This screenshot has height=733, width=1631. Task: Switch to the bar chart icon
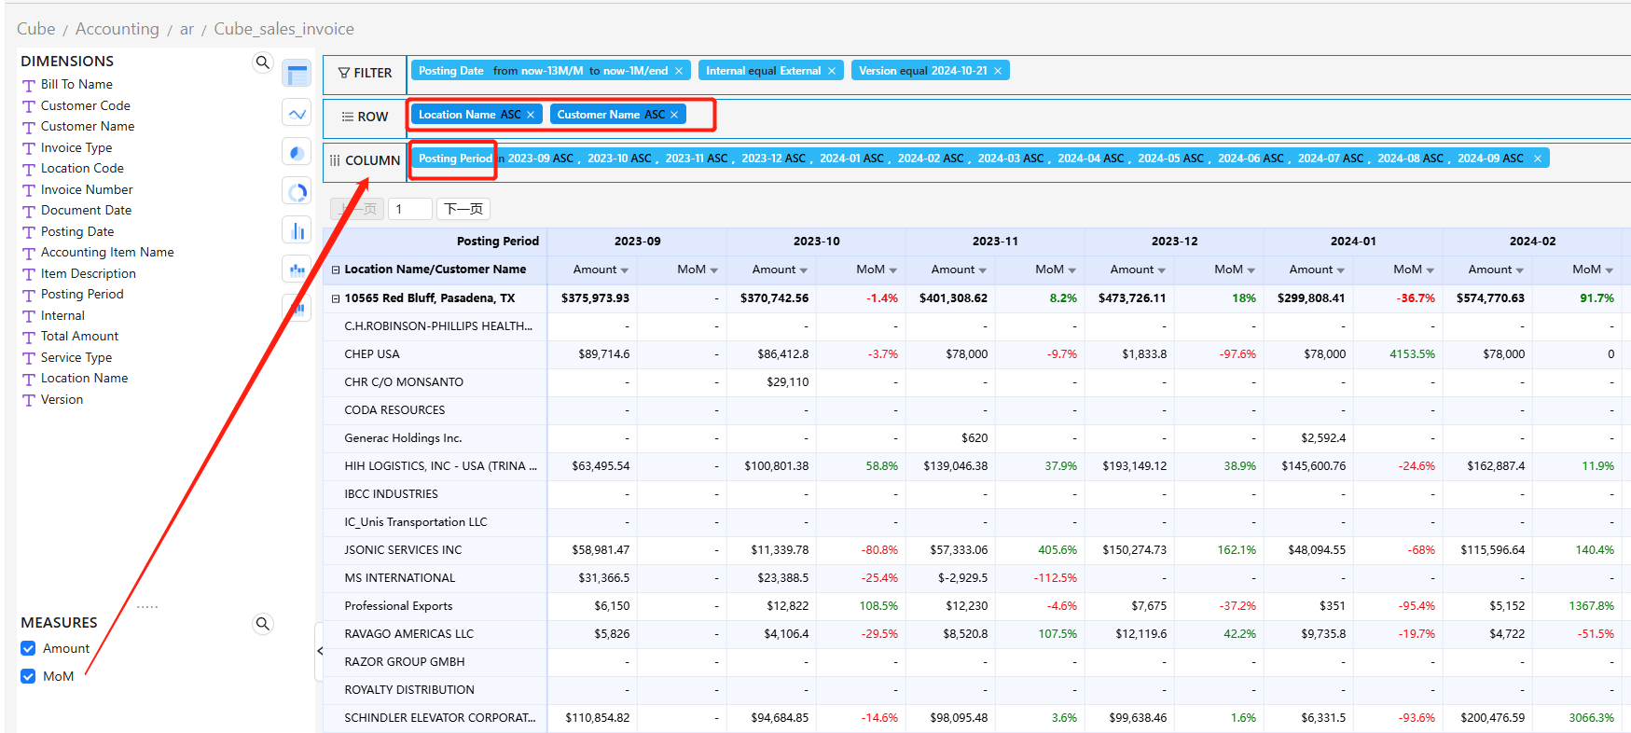click(297, 230)
